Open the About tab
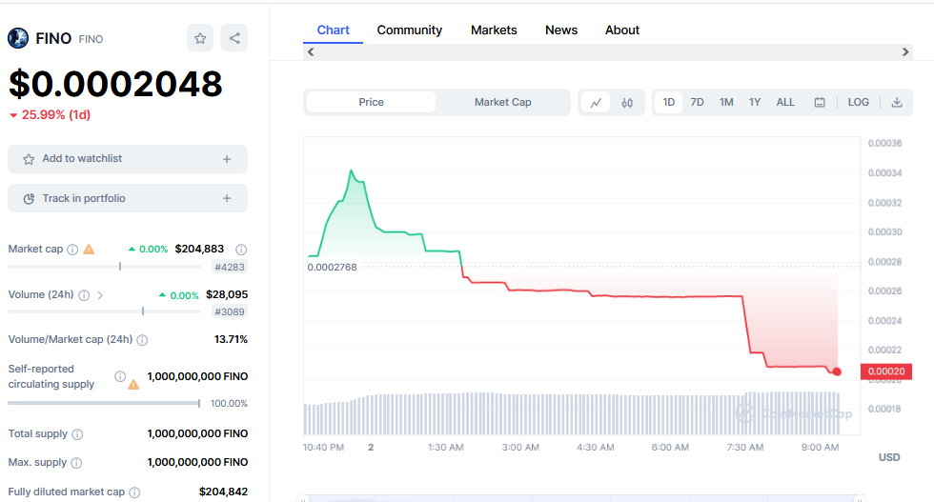This screenshot has height=502, width=934. coord(621,30)
